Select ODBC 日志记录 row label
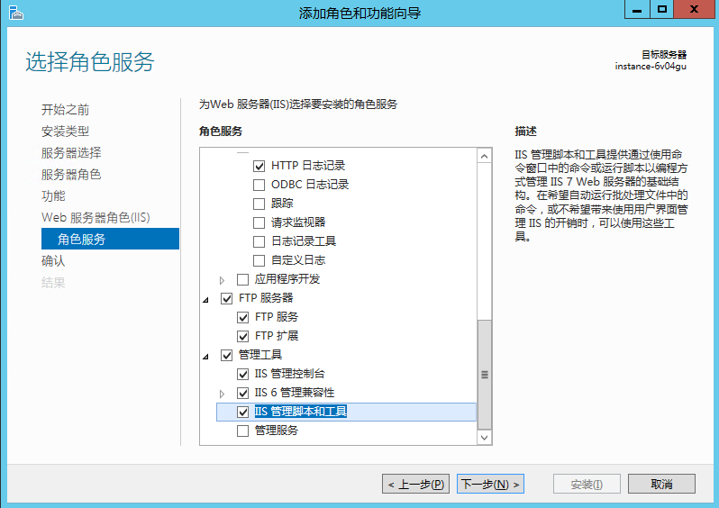This screenshot has width=719, height=508. coord(310,185)
